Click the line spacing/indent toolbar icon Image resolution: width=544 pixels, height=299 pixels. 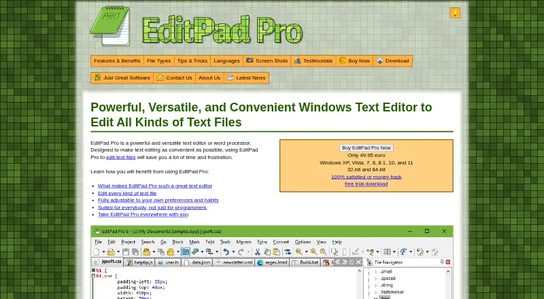coord(386,252)
